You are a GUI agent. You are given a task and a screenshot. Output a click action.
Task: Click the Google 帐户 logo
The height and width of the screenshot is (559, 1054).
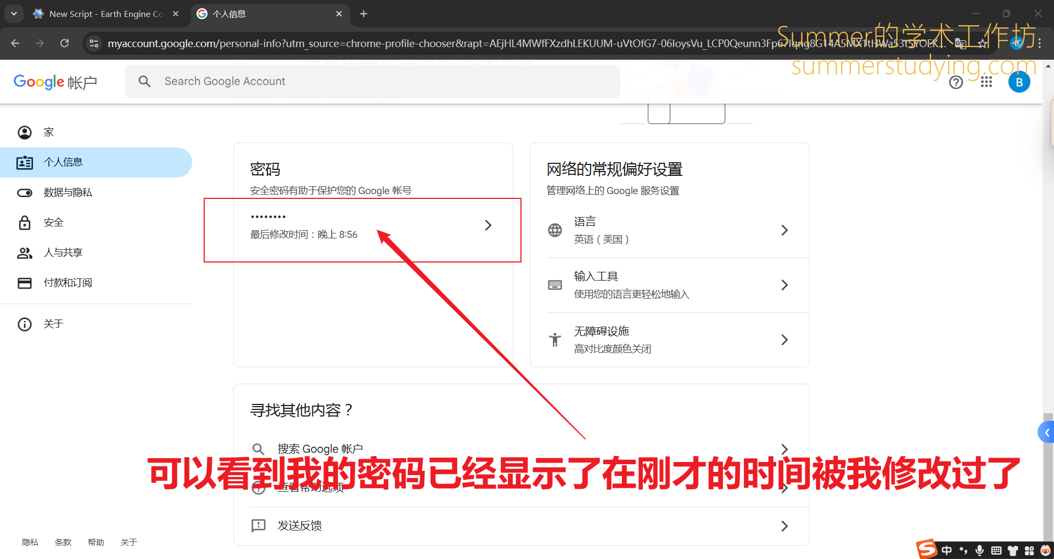[55, 82]
